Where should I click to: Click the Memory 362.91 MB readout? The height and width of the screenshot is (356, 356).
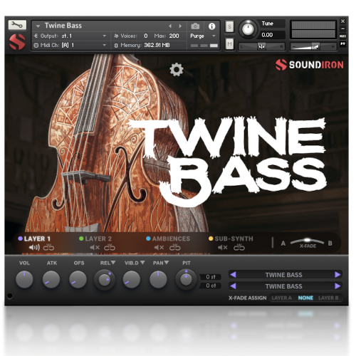coord(157,45)
